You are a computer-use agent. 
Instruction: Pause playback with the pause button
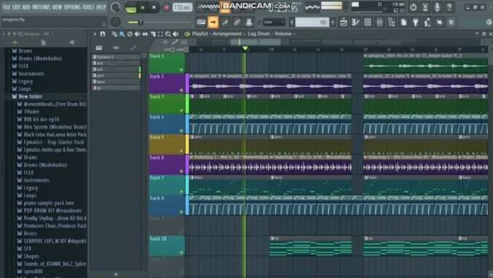142,7
